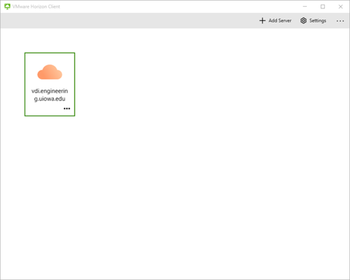This screenshot has height=280, width=350.
Task: Click the Add Server button
Action: coord(275,21)
